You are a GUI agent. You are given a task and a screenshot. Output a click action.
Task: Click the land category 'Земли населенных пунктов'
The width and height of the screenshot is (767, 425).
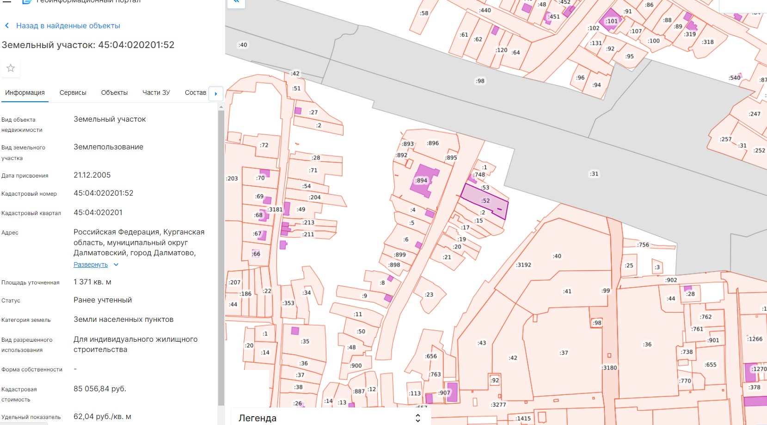click(x=123, y=320)
